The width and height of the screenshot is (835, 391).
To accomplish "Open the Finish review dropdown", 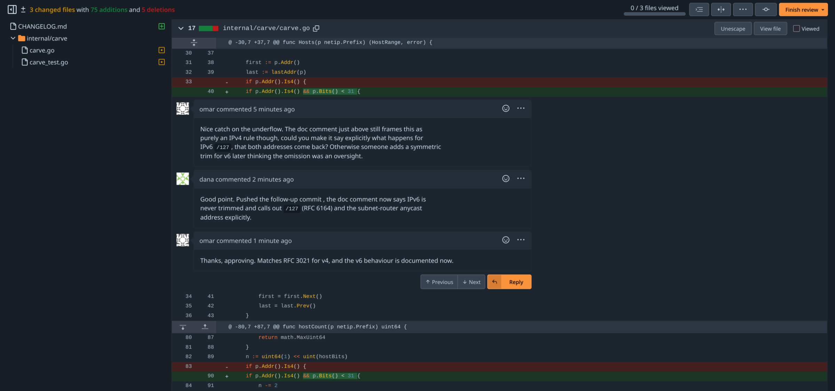I will coord(803,9).
